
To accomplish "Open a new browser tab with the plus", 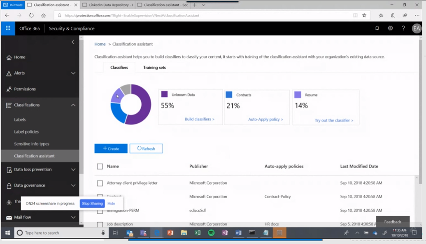I will [x=195, y=5].
